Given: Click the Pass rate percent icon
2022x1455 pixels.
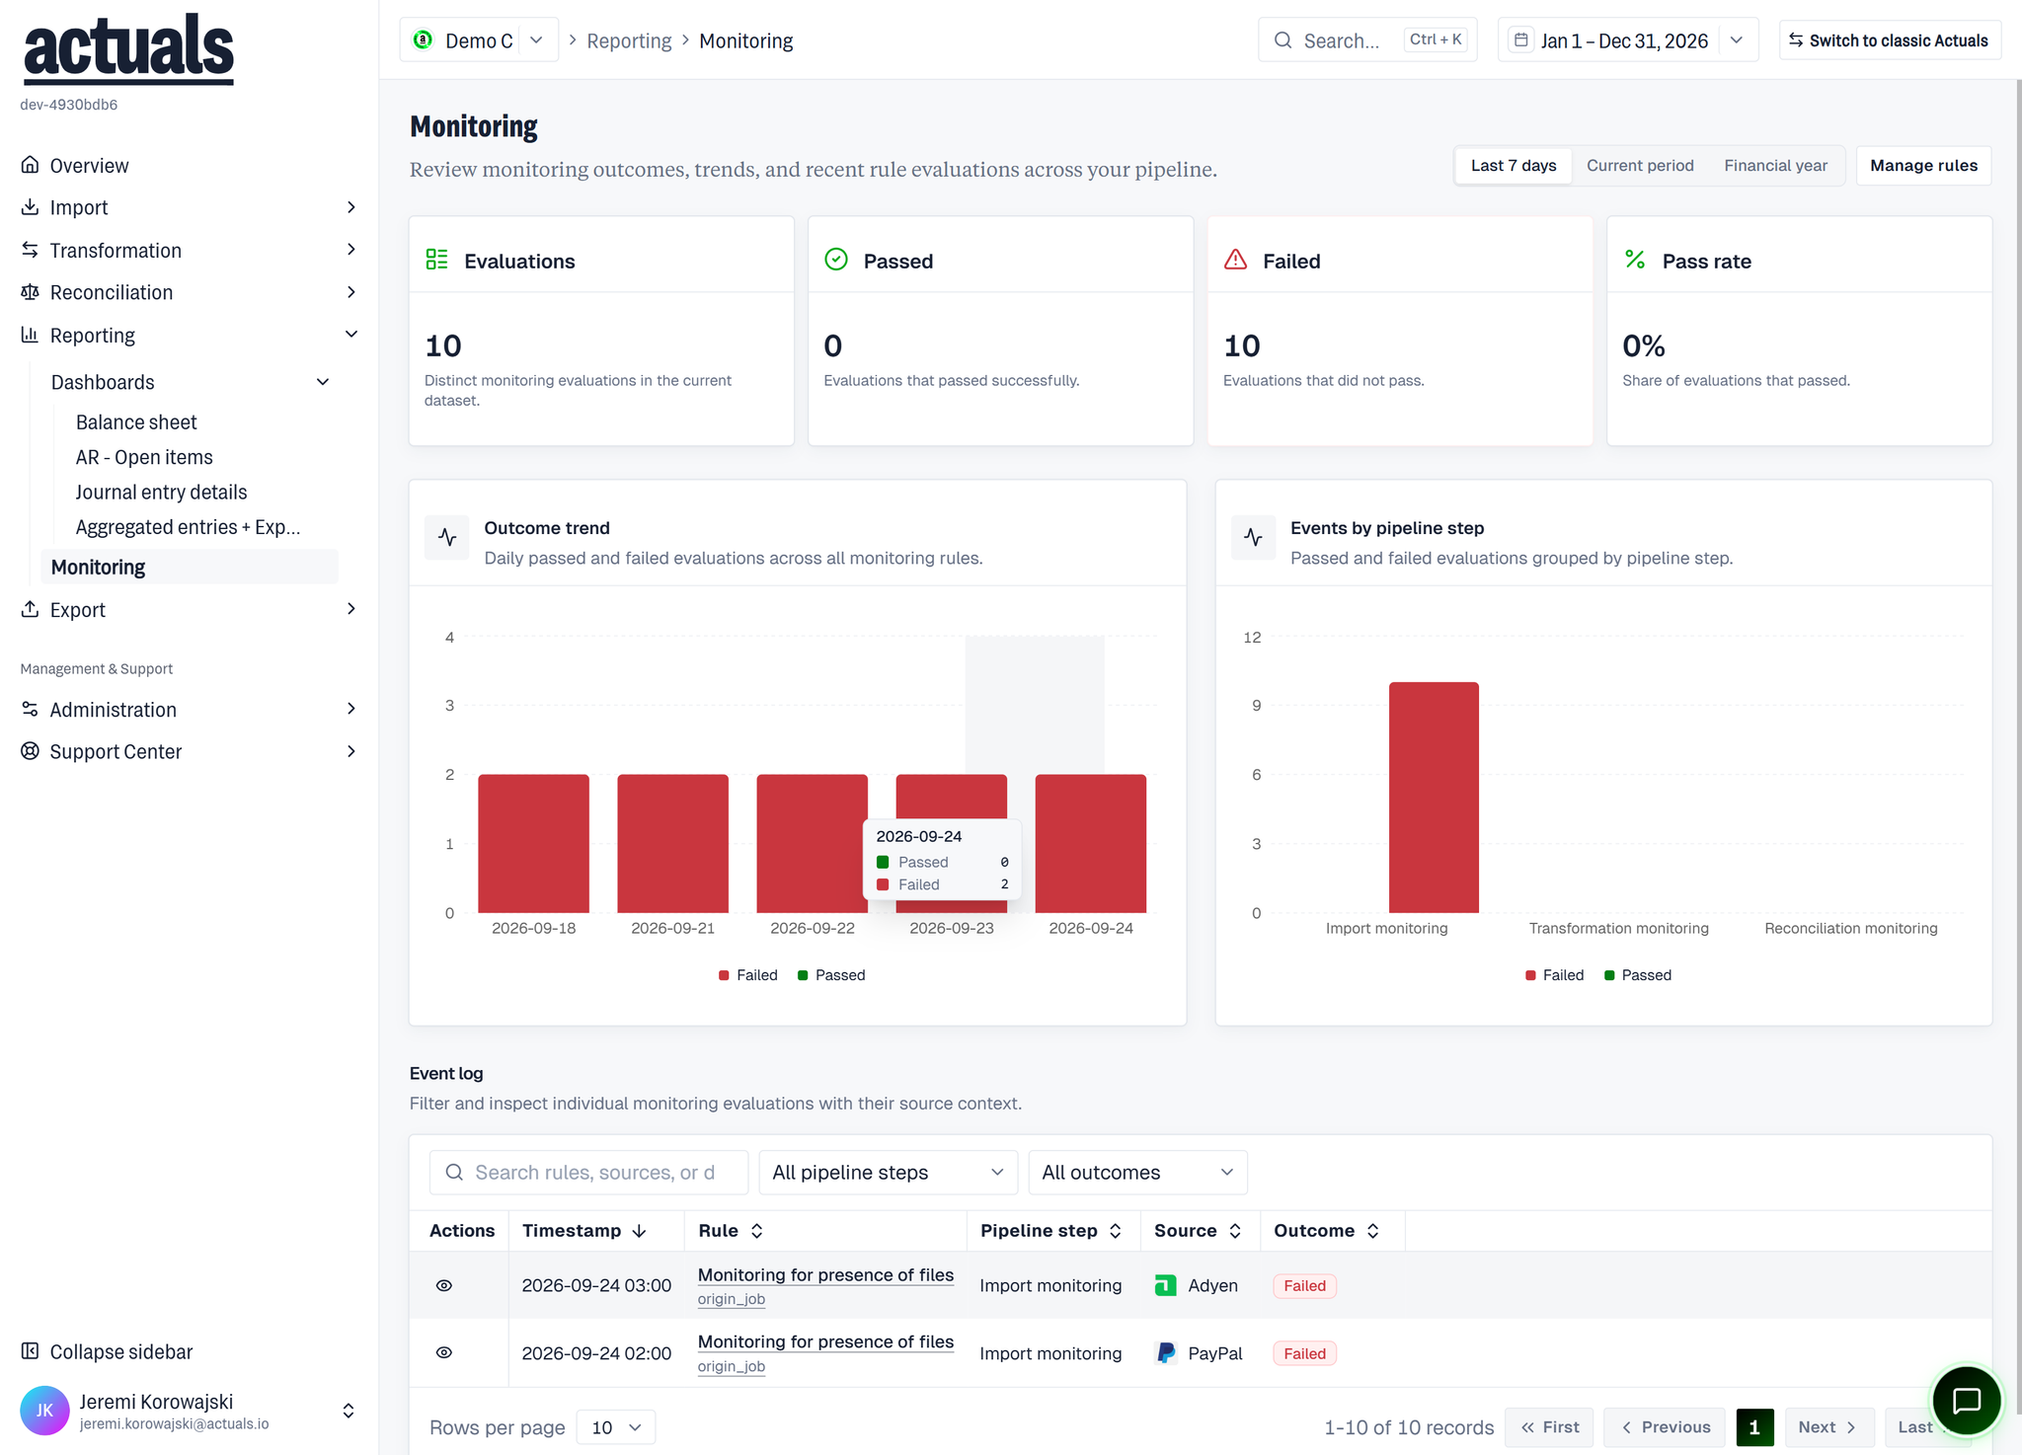Looking at the screenshot, I should tap(1635, 260).
